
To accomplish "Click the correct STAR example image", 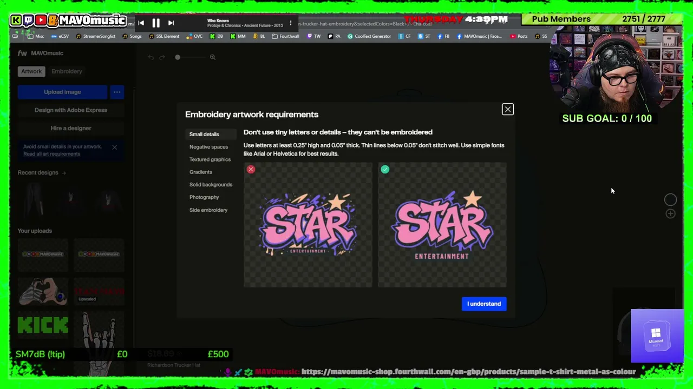I will [x=442, y=225].
